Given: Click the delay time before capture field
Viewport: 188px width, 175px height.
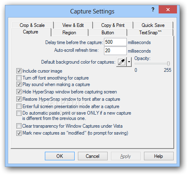Looking at the screenshot, I should click(x=115, y=42).
